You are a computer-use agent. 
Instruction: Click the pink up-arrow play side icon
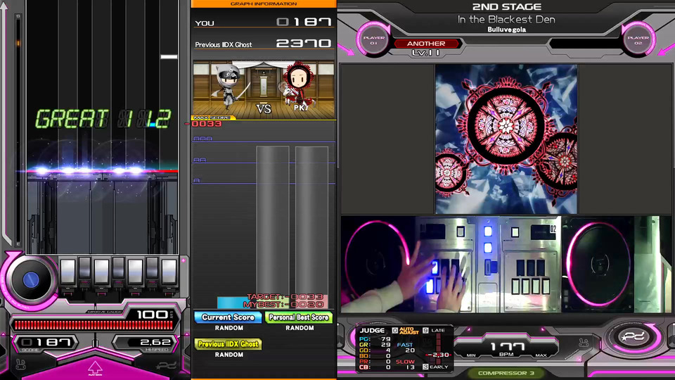pyautogui.click(x=95, y=368)
